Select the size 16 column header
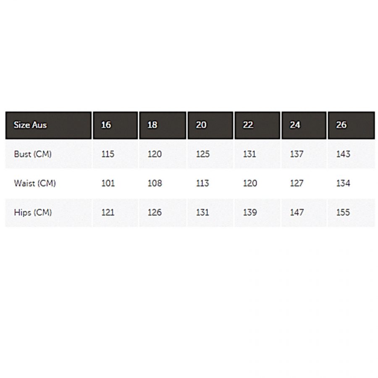 pyautogui.click(x=107, y=125)
